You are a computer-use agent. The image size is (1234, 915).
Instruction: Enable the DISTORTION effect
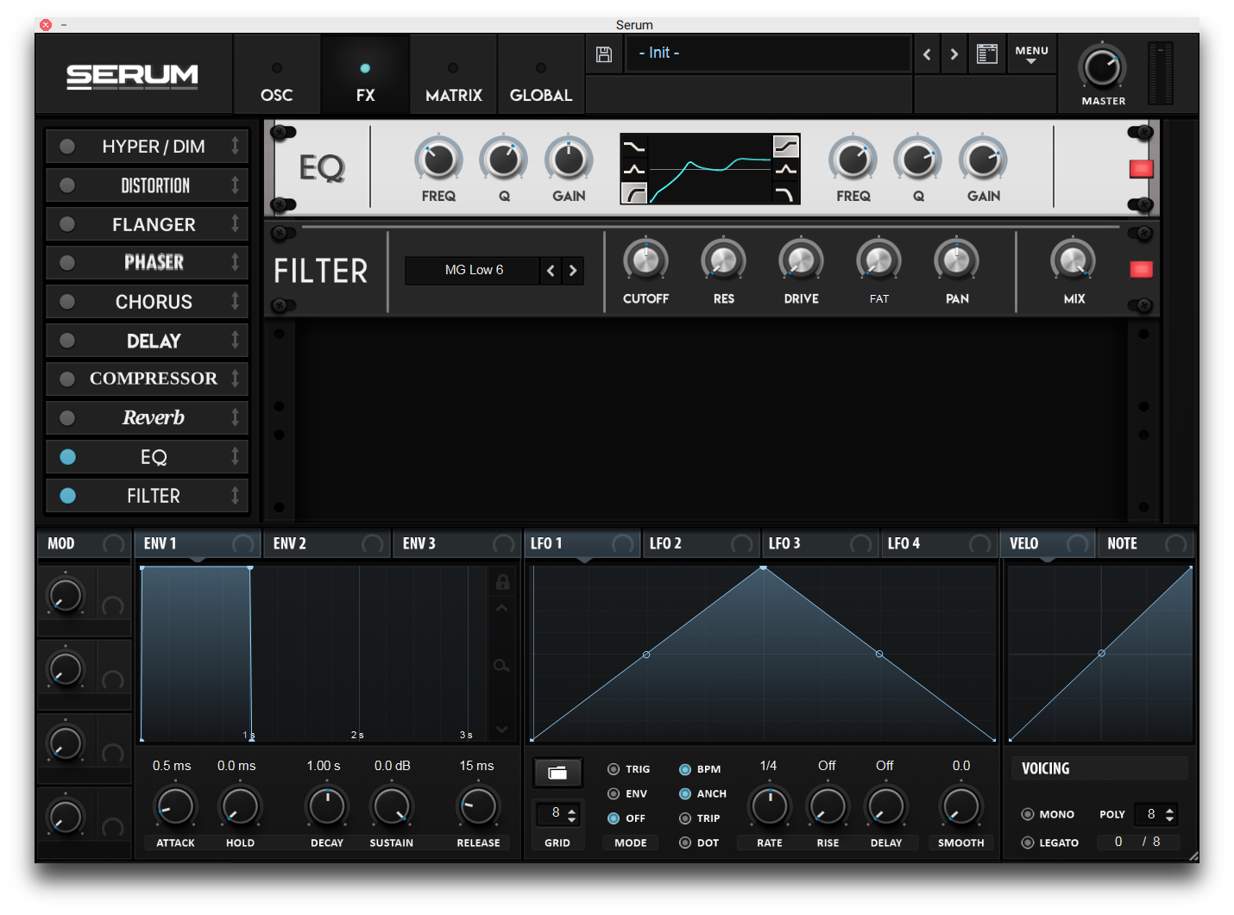point(67,185)
